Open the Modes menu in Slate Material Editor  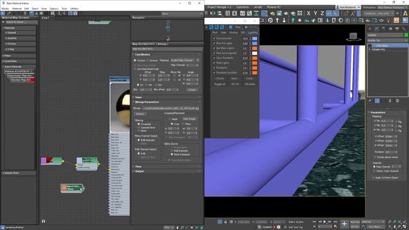point(5,8)
